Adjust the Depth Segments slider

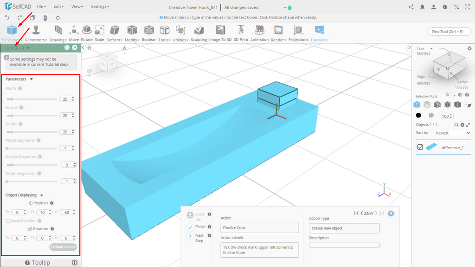pos(32,182)
